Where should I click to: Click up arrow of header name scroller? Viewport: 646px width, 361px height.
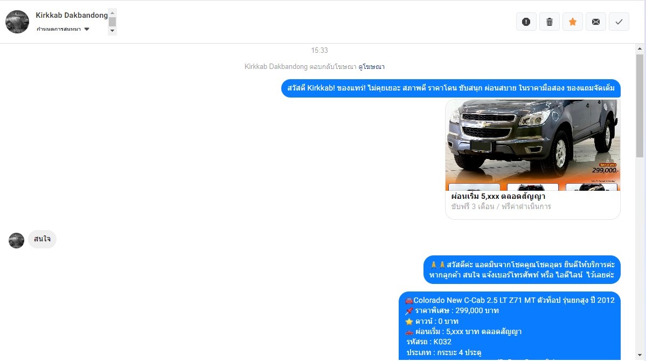(x=112, y=13)
